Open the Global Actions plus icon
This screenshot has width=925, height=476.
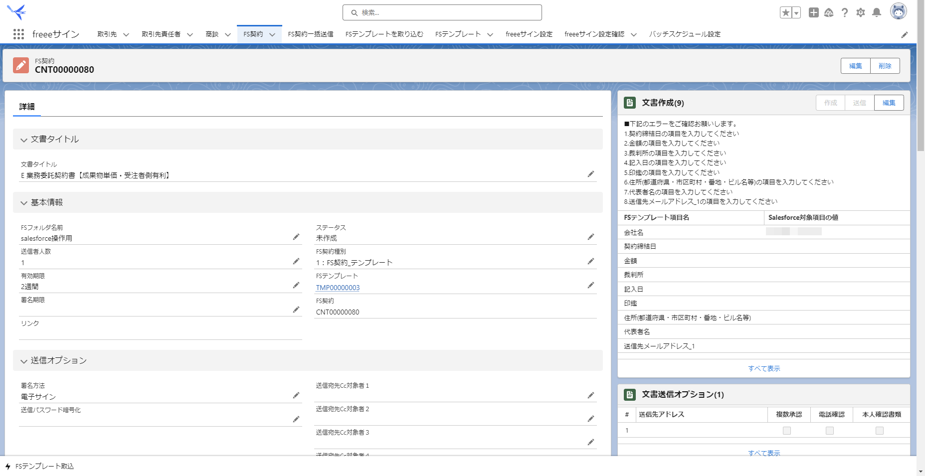pyautogui.click(x=813, y=12)
